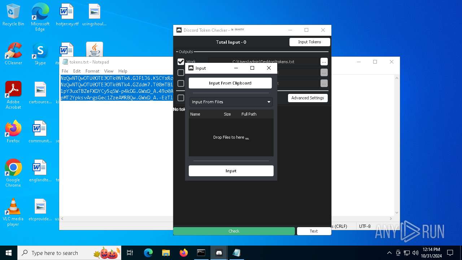This screenshot has width=462, height=260.
Task: Enable the third output checkbox
Action: pyautogui.click(x=181, y=83)
